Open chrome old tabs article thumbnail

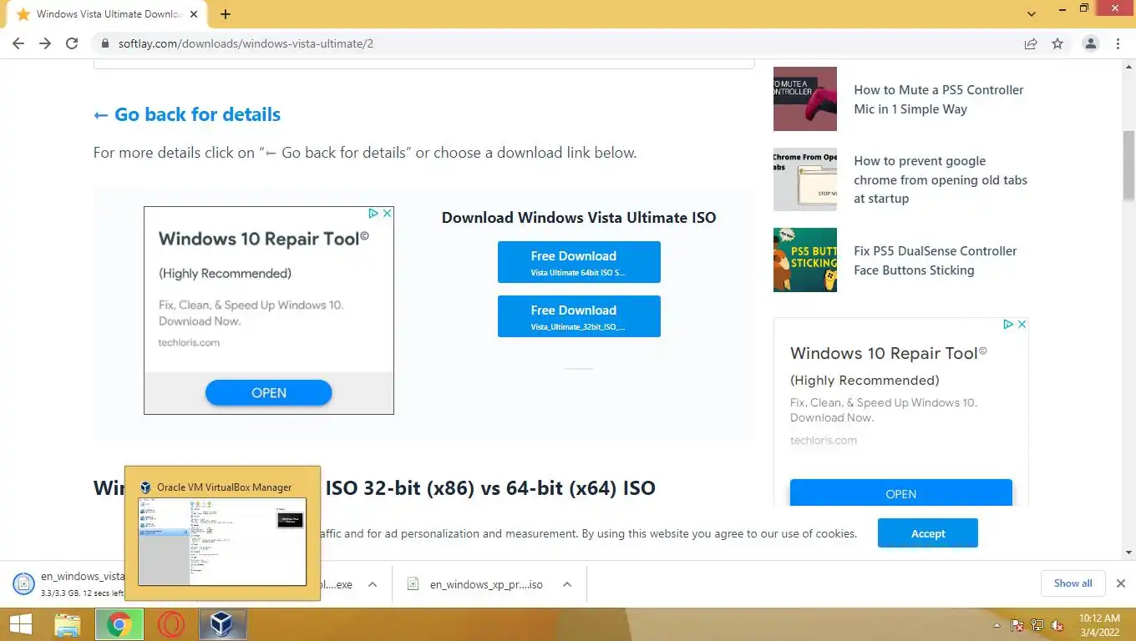click(805, 179)
